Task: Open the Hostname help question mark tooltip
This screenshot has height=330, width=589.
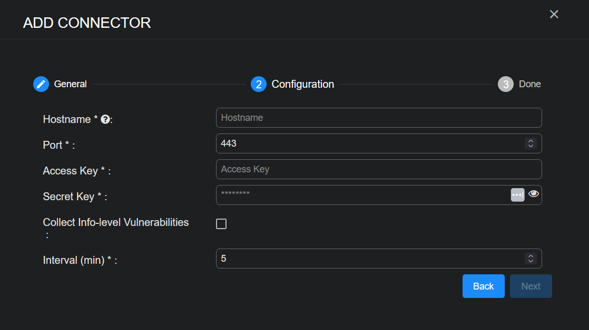Action: point(105,120)
